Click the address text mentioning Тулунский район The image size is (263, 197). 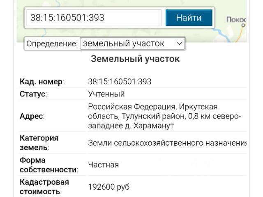[164, 116]
